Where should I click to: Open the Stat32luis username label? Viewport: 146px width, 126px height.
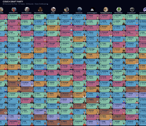click(x=79, y=13)
